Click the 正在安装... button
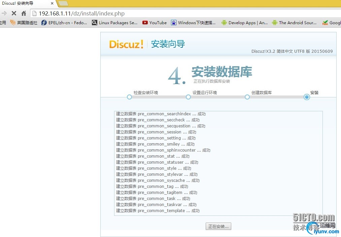This screenshot has width=341, height=237. 218,226
